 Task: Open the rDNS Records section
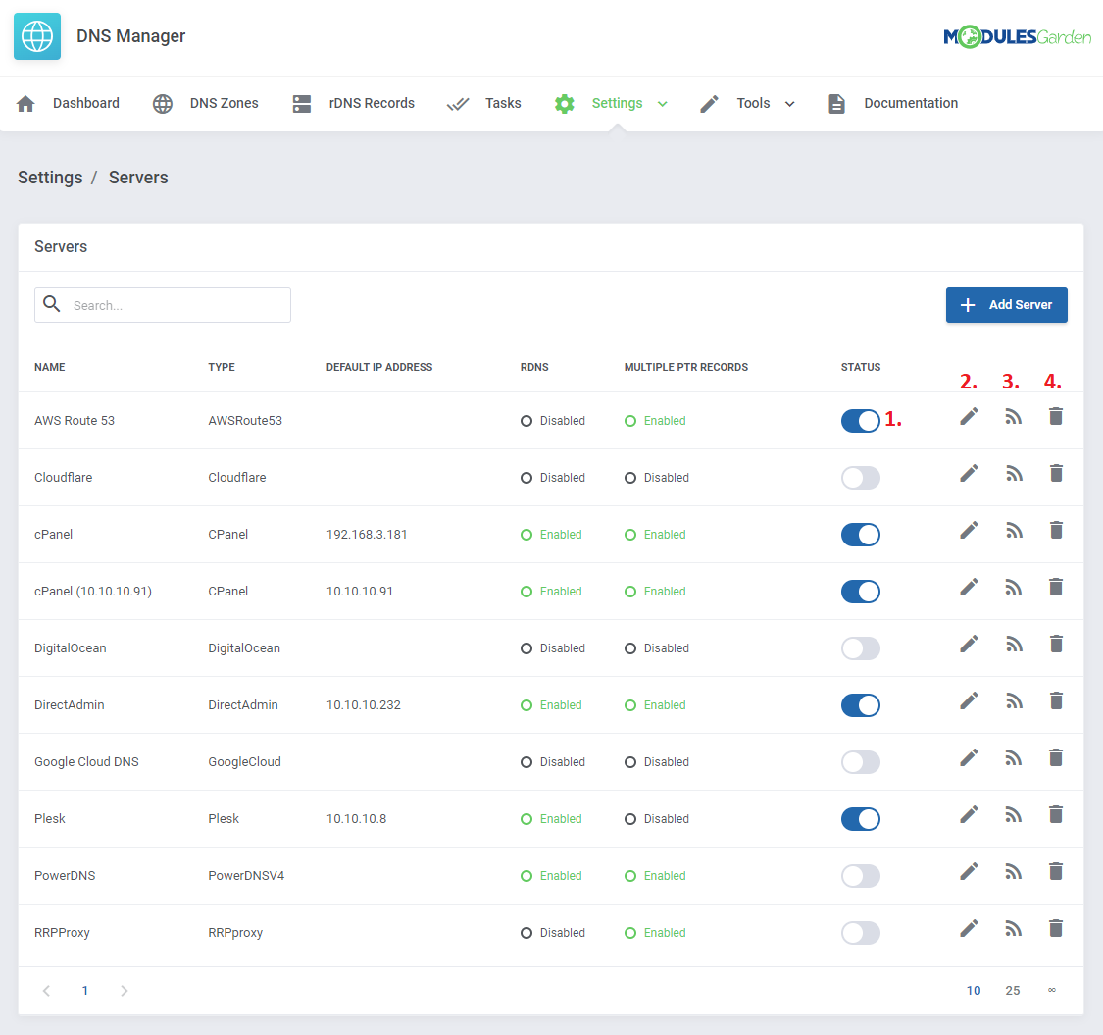click(353, 104)
